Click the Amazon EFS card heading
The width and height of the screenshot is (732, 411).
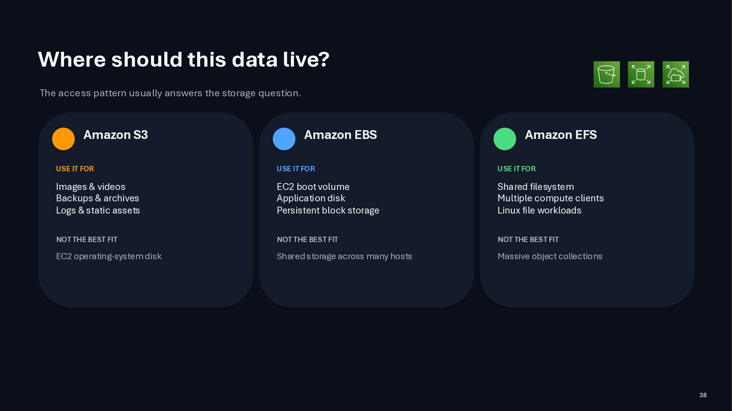tap(561, 135)
